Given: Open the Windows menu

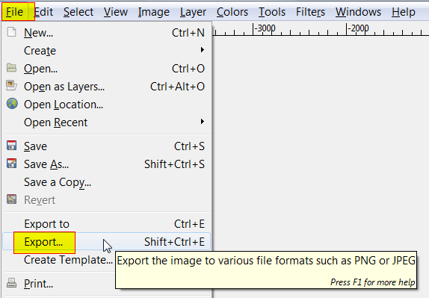Looking at the screenshot, I should pos(358,12).
